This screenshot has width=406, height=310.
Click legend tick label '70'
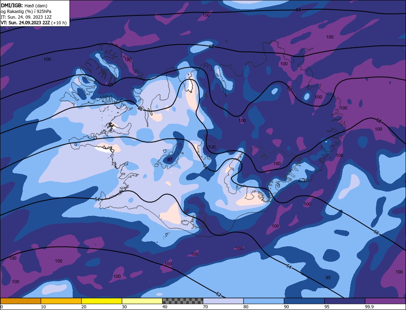tap(205, 307)
